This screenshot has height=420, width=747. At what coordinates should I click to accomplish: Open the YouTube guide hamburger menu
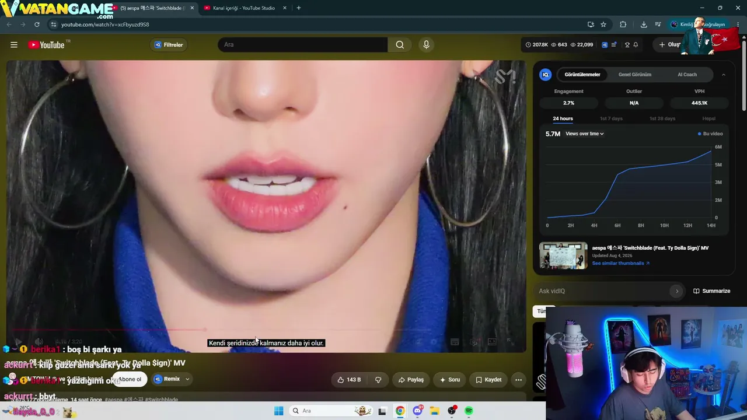[14, 45]
